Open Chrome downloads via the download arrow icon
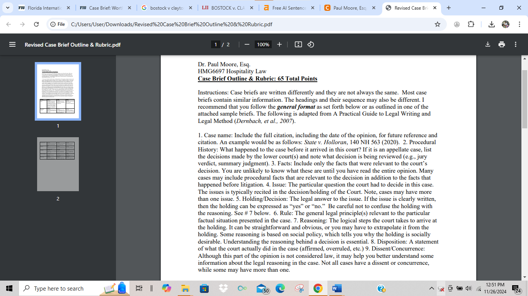528x296 pixels. pos(492,24)
